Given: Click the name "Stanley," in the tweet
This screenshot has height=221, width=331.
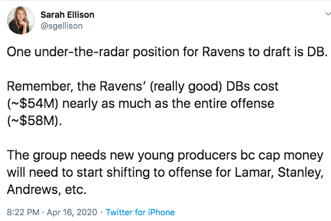Looking at the screenshot, I should pyautogui.click(x=301, y=172).
